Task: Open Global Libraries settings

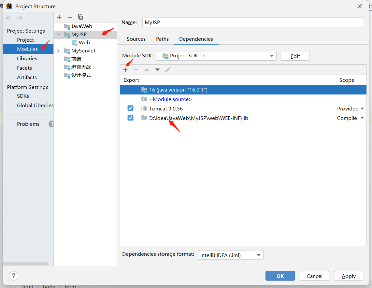Action: tap(35, 105)
